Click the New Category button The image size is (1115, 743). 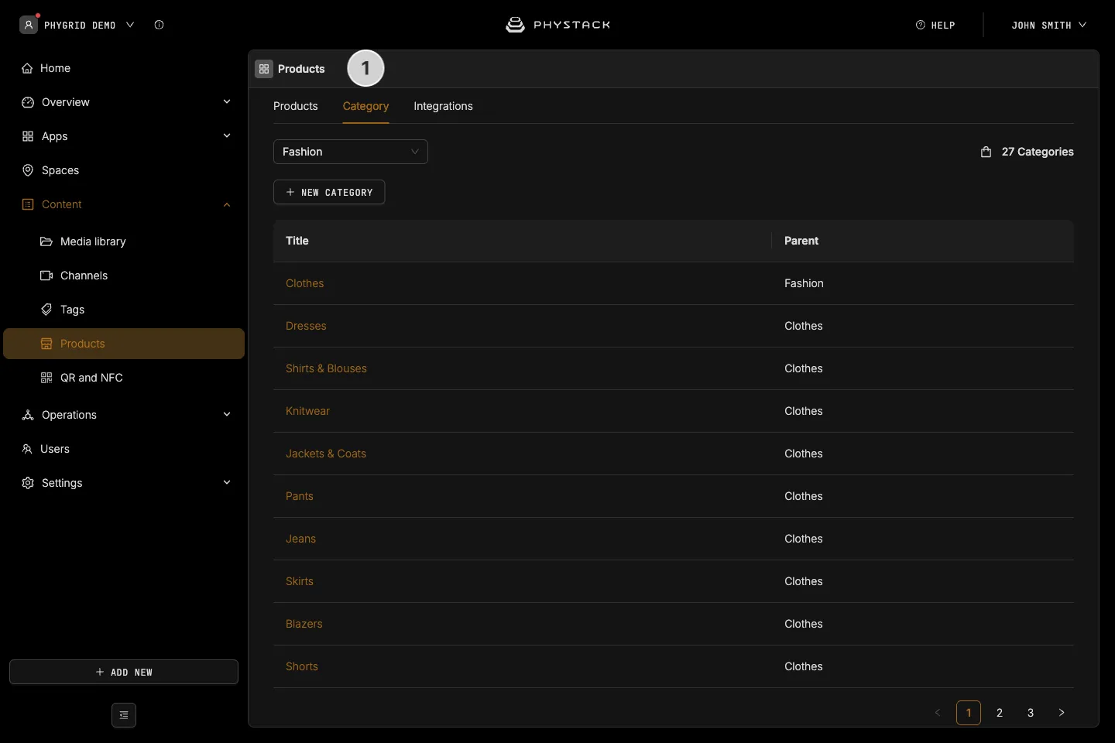(329, 192)
